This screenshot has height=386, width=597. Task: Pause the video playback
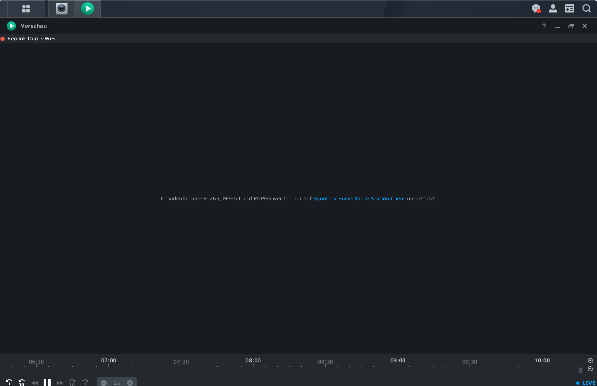click(x=47, y=383)
